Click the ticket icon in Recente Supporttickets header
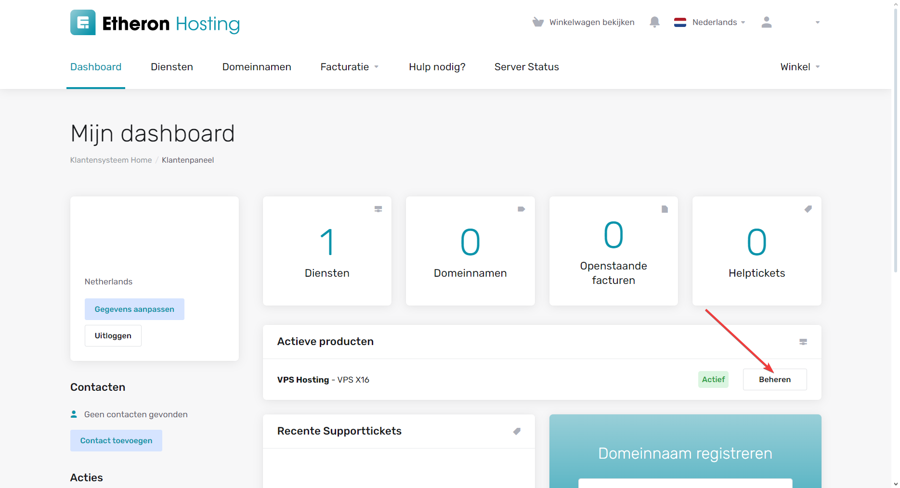Viewport: 900px width, 488px height. (x=517, y=431)
